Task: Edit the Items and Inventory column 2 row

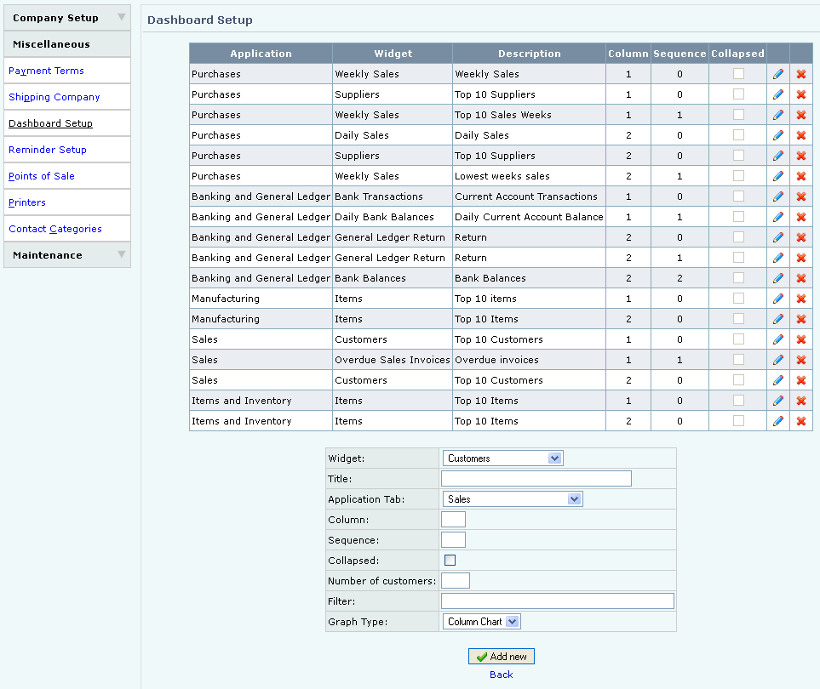Action: (x=778, y=421)
